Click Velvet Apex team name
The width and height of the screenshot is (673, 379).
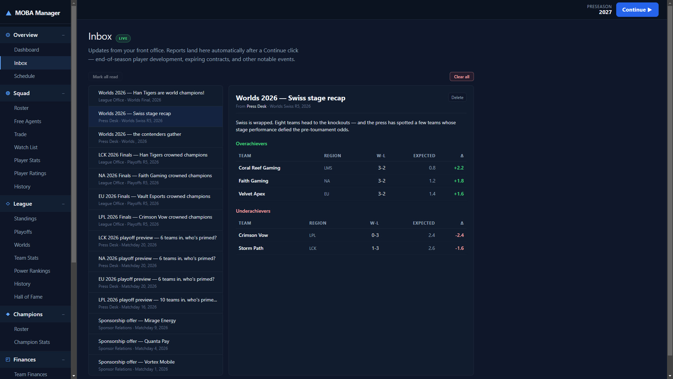click(252, 194)
